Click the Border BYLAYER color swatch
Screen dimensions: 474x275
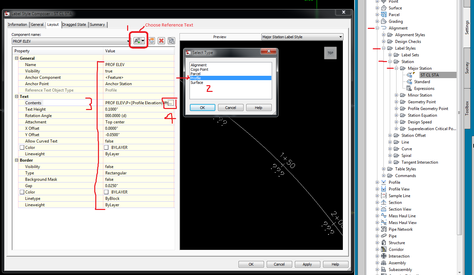pos(106,192)
